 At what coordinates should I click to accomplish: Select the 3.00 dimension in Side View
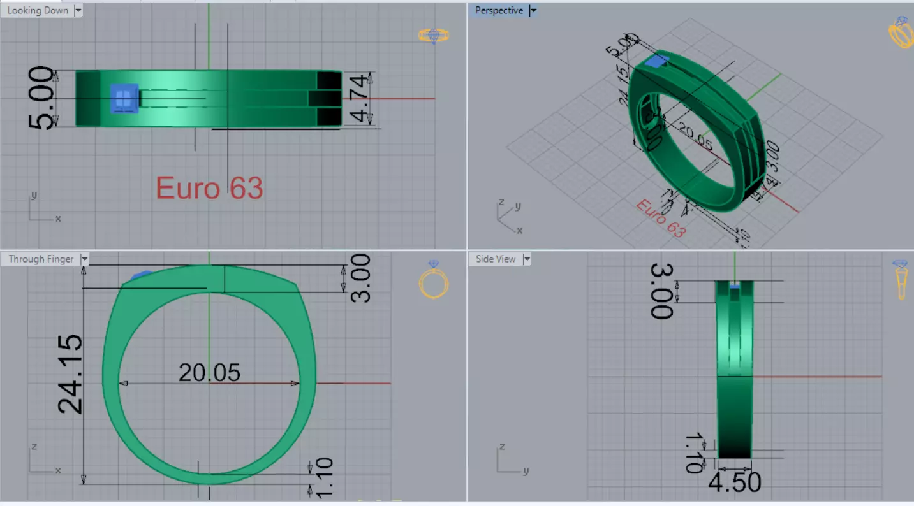(x=661, y=291)
